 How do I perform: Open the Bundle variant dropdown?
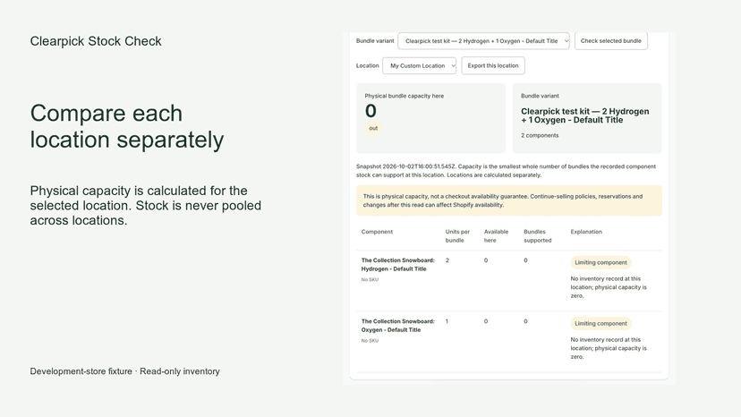483,41
